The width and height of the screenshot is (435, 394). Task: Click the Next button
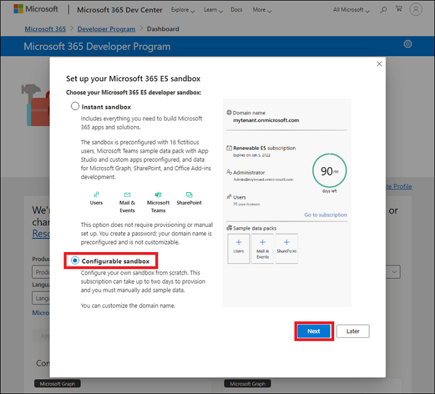pyautogui.click(x=314, y=331)
